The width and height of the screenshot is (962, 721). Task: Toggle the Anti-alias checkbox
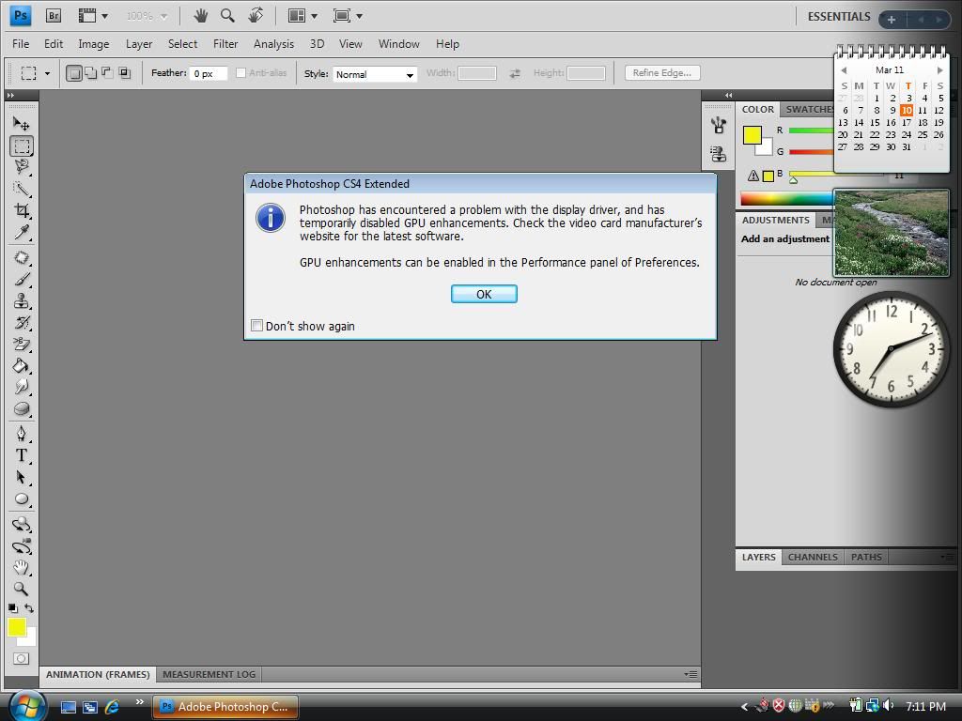[241, 73]
